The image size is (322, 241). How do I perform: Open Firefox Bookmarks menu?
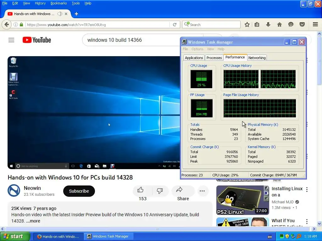(x=58, y=3)
